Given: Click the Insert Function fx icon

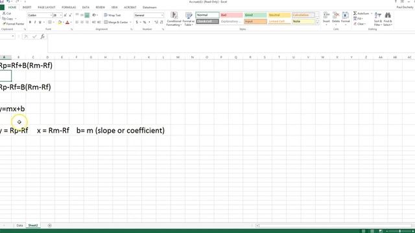Looking at the screenshot, I should 42,37.
